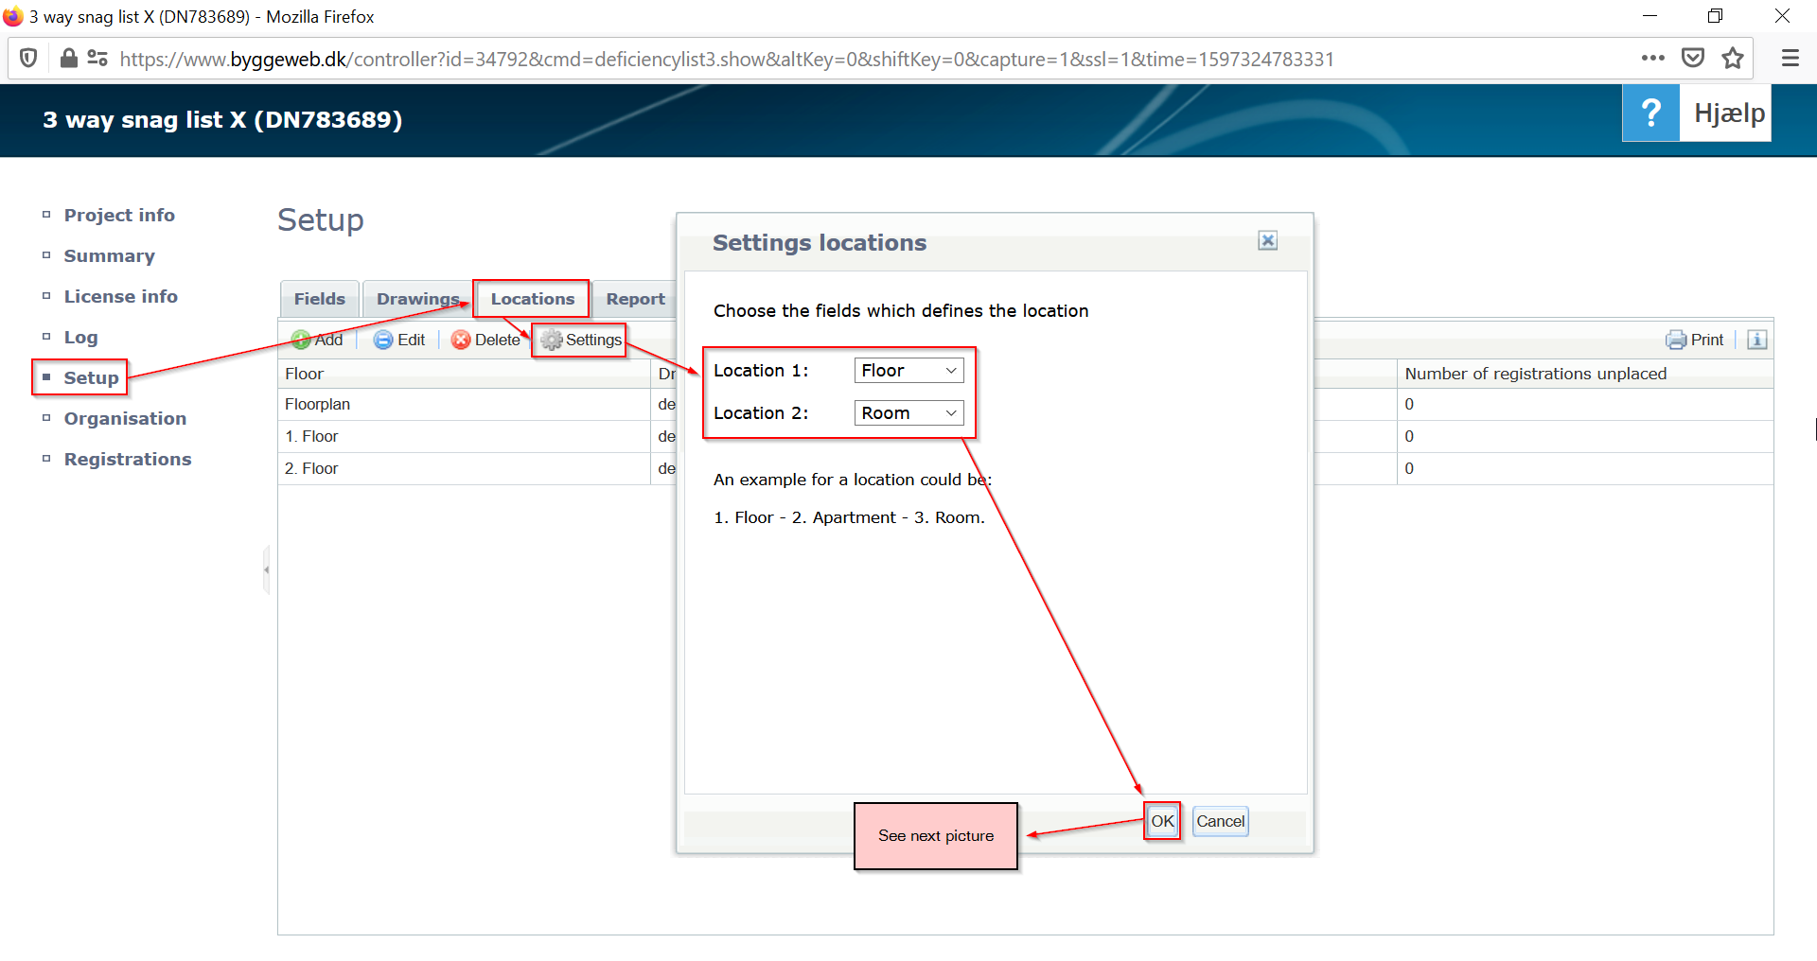Viewport: 1817px width, 961px height.
Task: Click Number of registrations unplaced column header
Action: [1585, 374]
